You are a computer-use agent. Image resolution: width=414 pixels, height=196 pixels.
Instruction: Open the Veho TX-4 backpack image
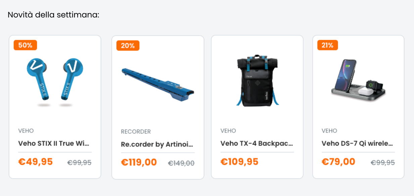coord(257,81)
